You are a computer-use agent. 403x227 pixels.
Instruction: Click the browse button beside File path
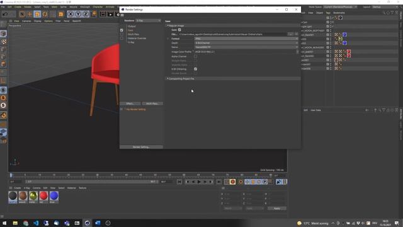click(x=290, y=34)
